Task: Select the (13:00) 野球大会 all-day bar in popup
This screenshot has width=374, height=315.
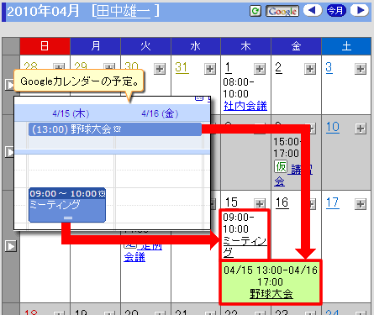Action: 115,129
